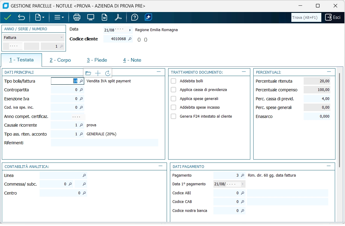Enable the Addebita bolli checkbox
The image size is (345, 226).
click(174, 81)
